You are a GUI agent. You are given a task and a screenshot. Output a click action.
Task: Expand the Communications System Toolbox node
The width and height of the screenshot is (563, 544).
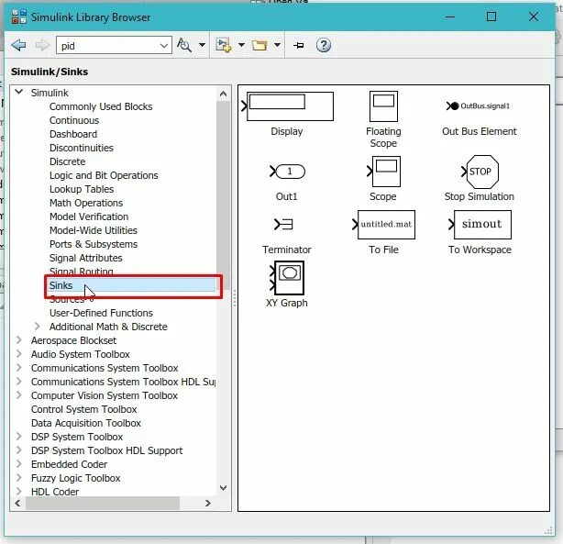pyautogui.click(x=19, y=368)
